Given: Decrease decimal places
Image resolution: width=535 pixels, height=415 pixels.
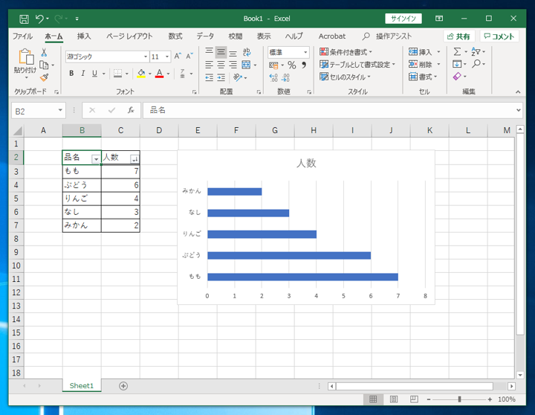Looking at the screenshot, I should [285, 78].
